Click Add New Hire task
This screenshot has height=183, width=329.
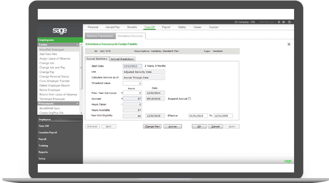click(x=48, y=54)
